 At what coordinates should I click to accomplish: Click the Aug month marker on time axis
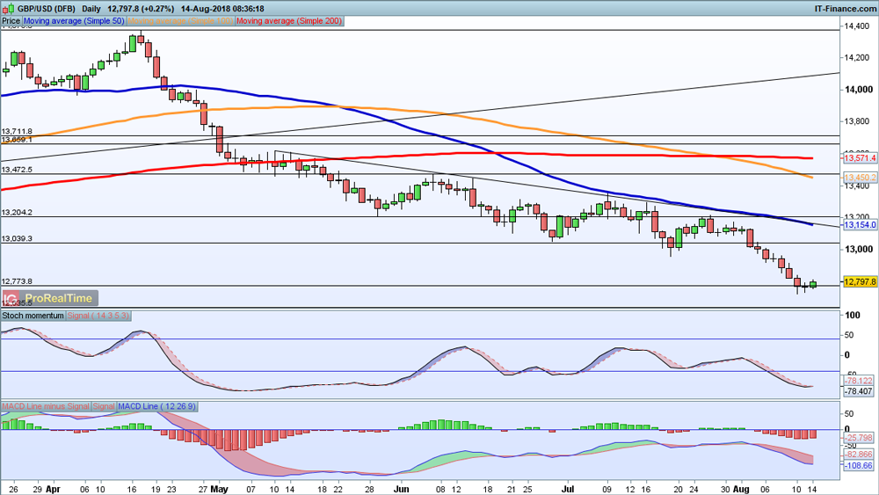pos(741,489)
